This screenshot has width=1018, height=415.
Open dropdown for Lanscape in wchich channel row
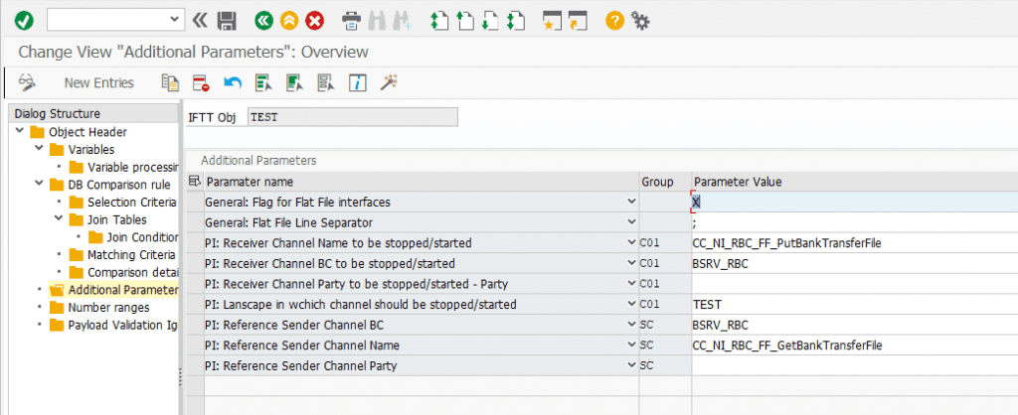pyautogui.click(x=631, y=304)
